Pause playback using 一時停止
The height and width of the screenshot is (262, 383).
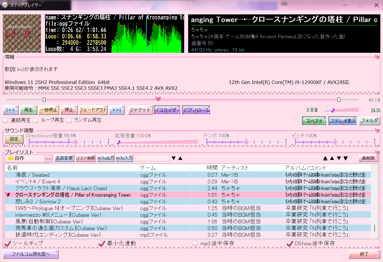coord(49,110)
